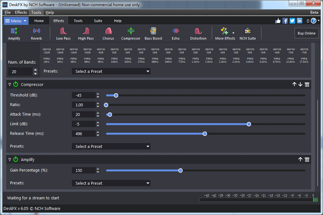323x215 pixels.
Task: Click the Threshold value field
Action: (84, 95)
